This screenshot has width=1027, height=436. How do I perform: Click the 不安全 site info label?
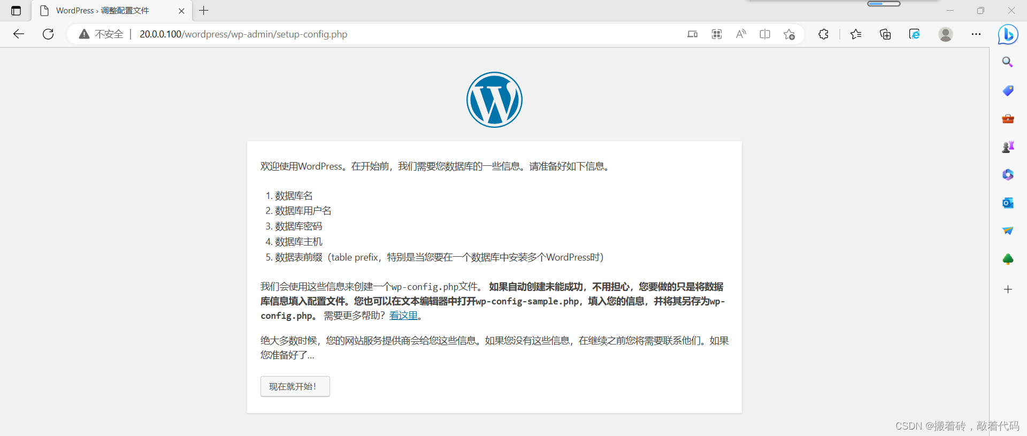(109, 34)
